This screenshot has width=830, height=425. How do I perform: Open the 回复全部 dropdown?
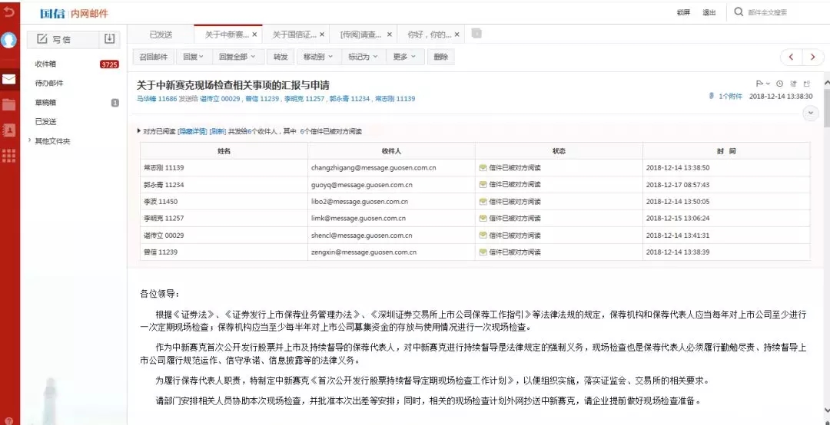pos(237,57)
